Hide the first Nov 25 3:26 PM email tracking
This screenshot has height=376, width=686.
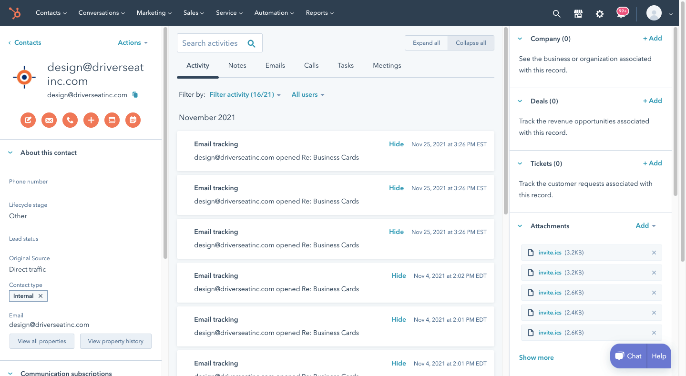(x=396, y=144)
